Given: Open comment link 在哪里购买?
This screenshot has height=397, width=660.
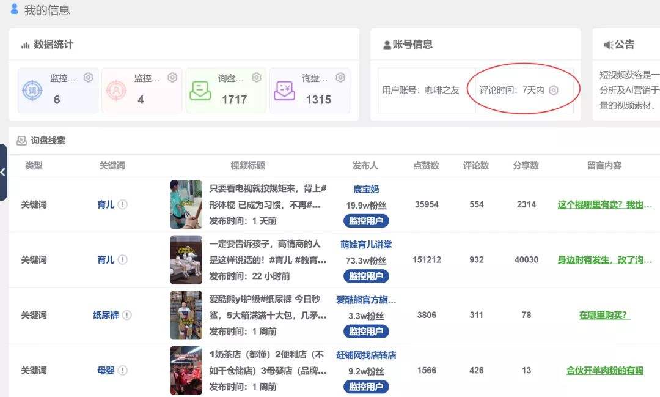Looking at the screenshot, I should 605,315.
